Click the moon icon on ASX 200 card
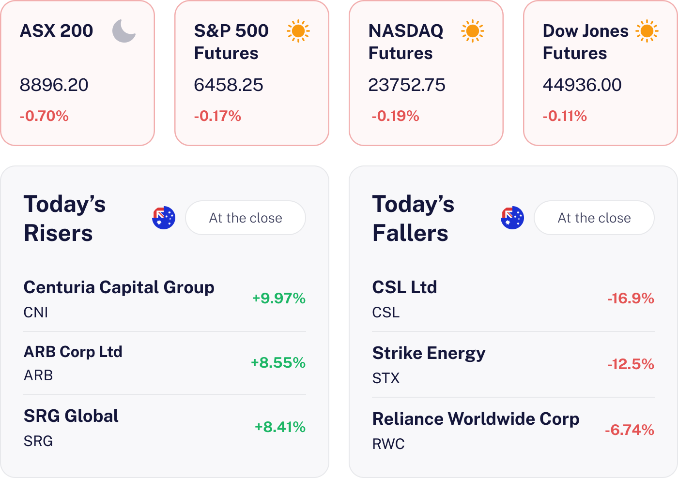678x478 pixels. [x=124, y=31]
